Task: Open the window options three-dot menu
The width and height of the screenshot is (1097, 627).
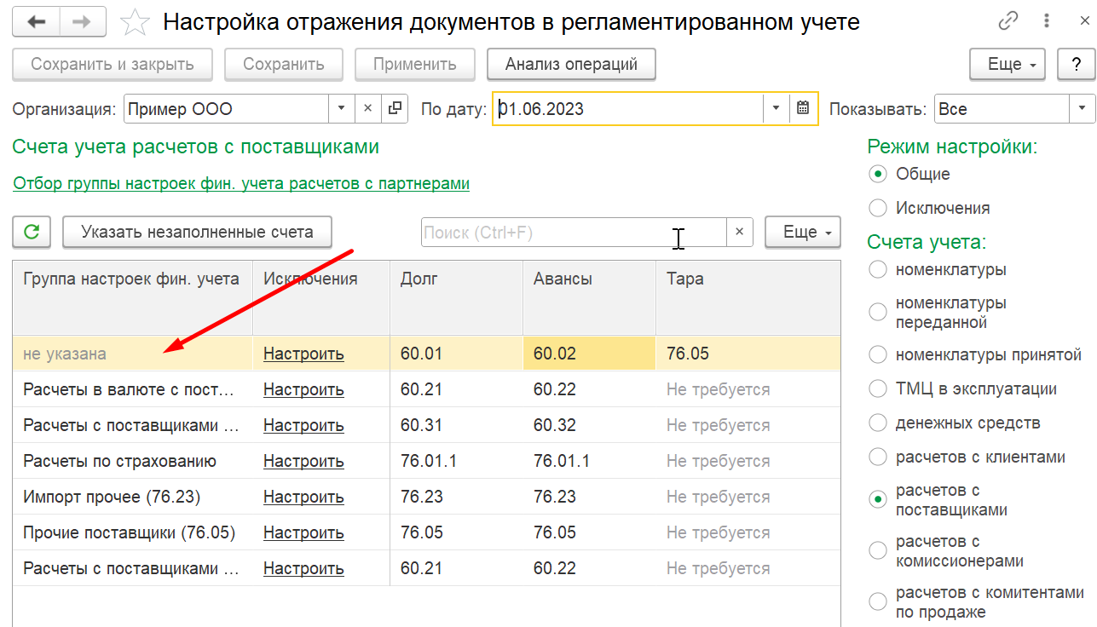Action: (1048, 21)
